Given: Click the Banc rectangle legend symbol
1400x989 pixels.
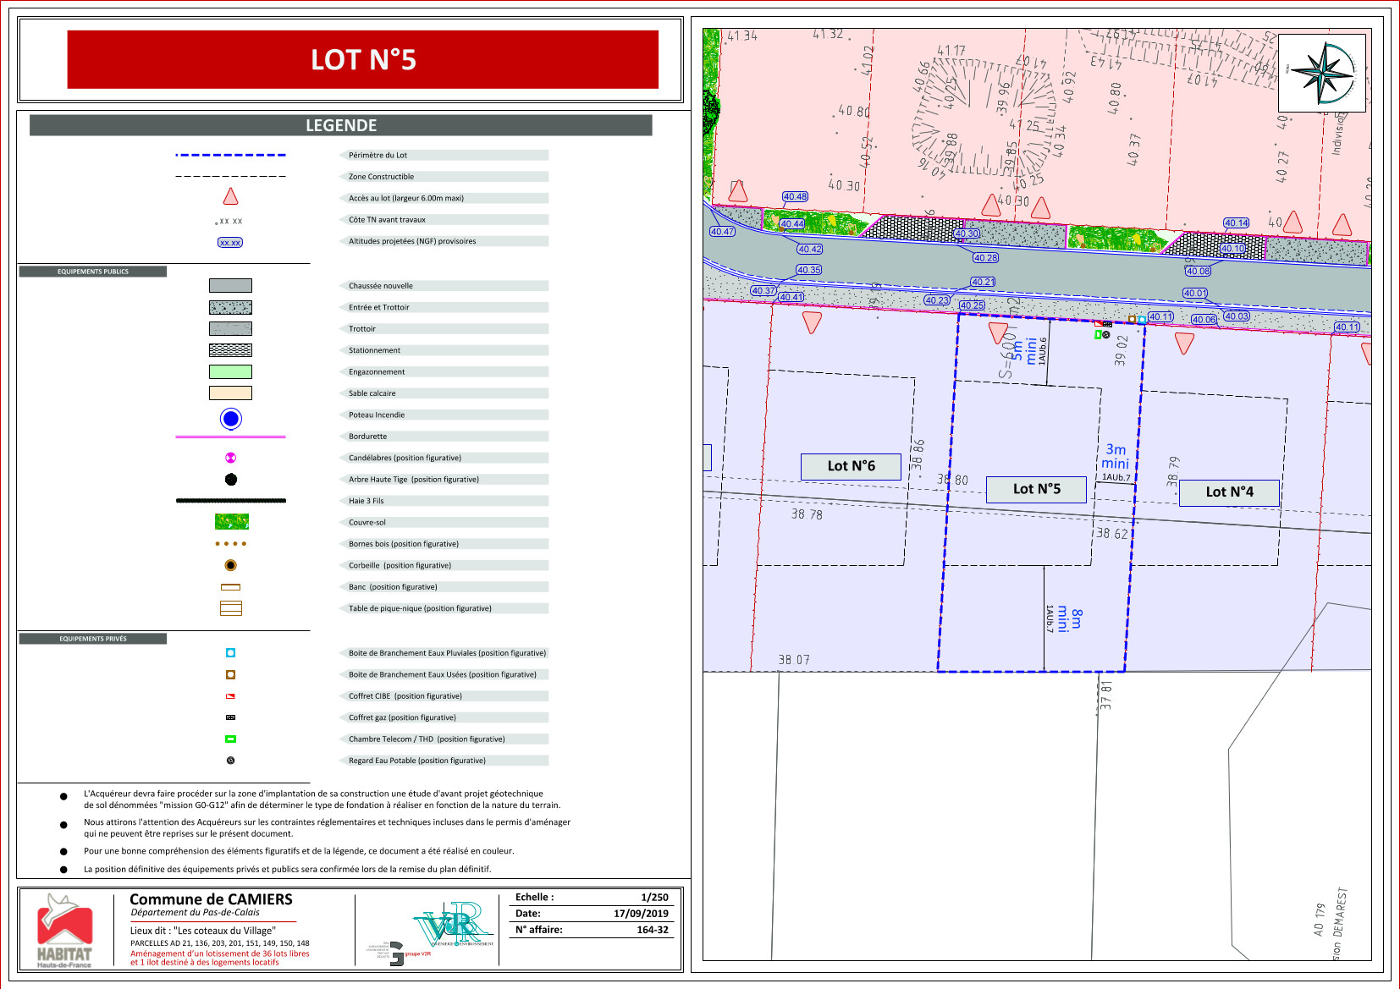Looking at the screenshot, I should [230, 587].
